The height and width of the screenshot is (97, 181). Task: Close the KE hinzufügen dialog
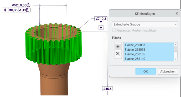coord(177,14)
